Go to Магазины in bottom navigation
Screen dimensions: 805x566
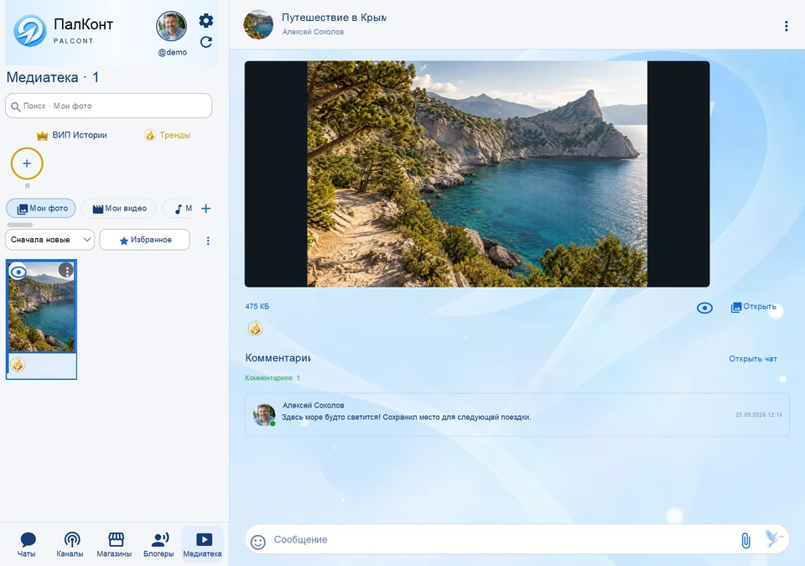tap(115, 544)
